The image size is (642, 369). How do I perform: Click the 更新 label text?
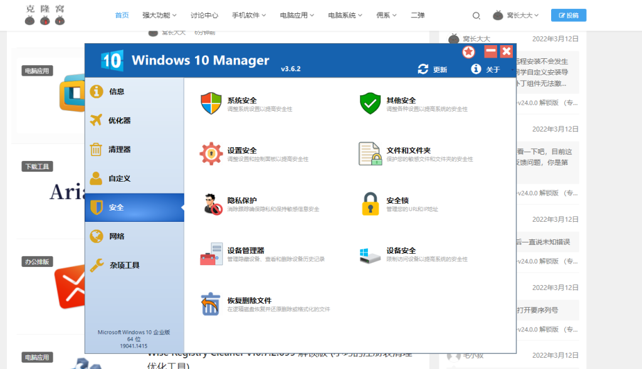(x=440, y=70)
